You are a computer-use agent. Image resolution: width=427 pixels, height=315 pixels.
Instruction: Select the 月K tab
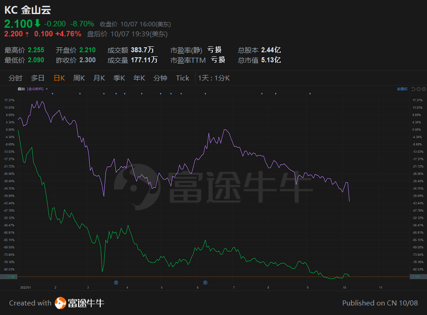click(x=99, y=78)
